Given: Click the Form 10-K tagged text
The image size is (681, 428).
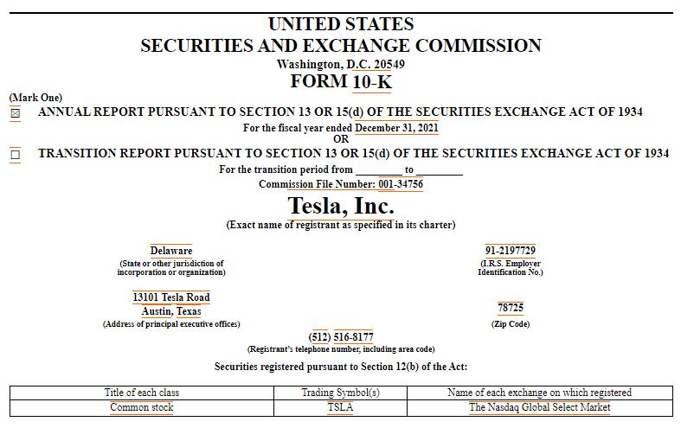Looking at the screenshot, I should pos(372,82).
